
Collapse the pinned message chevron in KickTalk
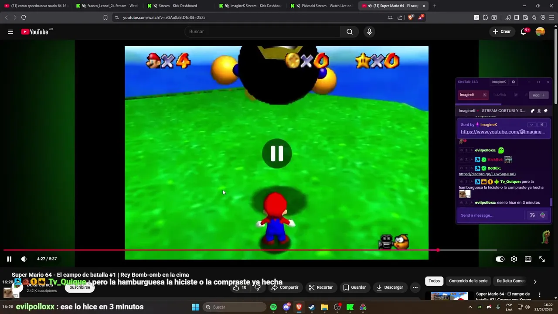531,125
